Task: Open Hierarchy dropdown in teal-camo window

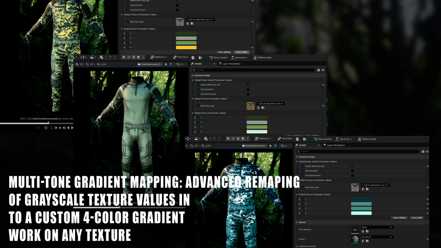Action: (x=344, y=139)
